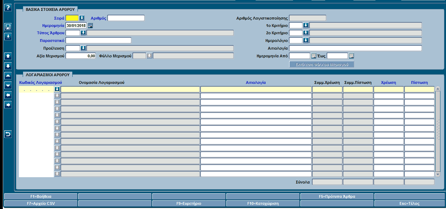
Task: Click the Ημερομηνία Από date field
Action: (x=300, y=56)
